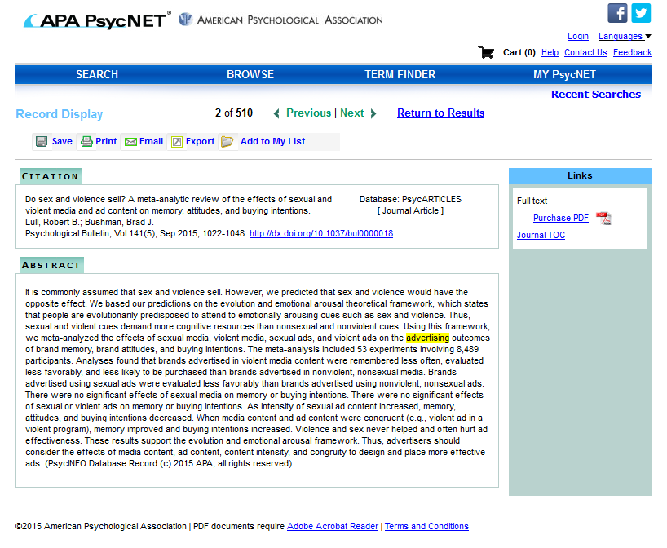667x548 pixels.
Task: Click the PDF icon next to Purchase PDF
Action: tap(603, 218)
